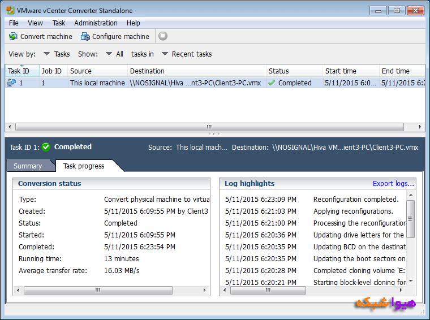
Task: Click the Conversion status scroll right arrow
Action: tap(204, 290)
